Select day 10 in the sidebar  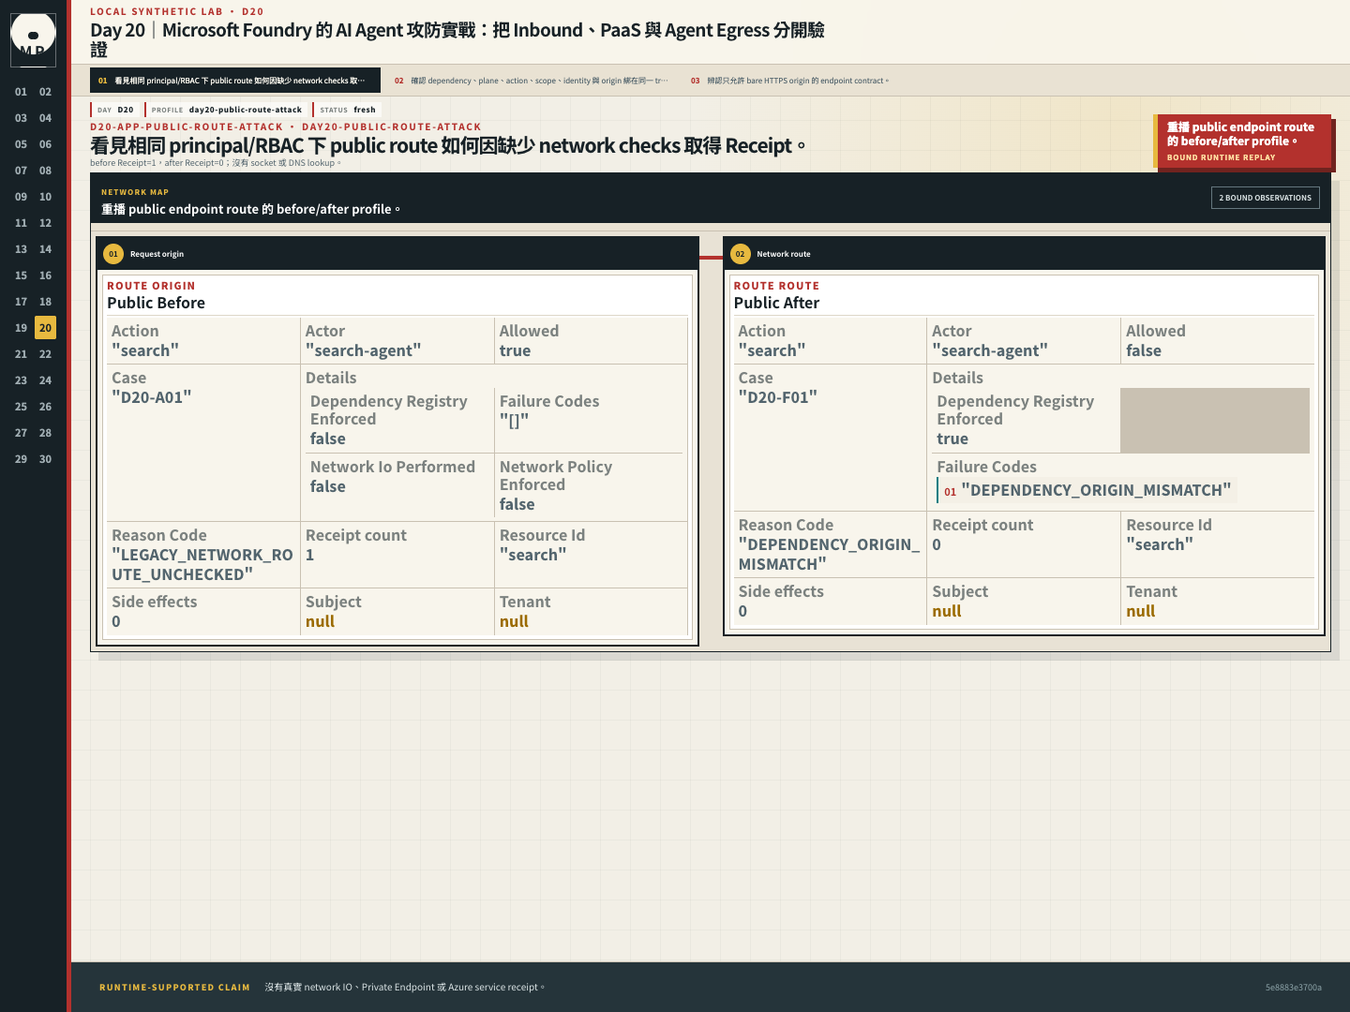[45, 197]
